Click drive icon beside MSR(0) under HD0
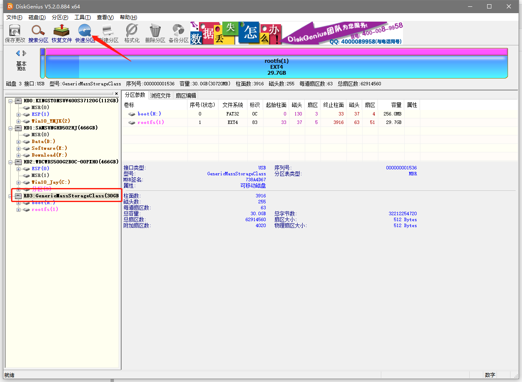 pyautogui.click(x=26, y=107)
